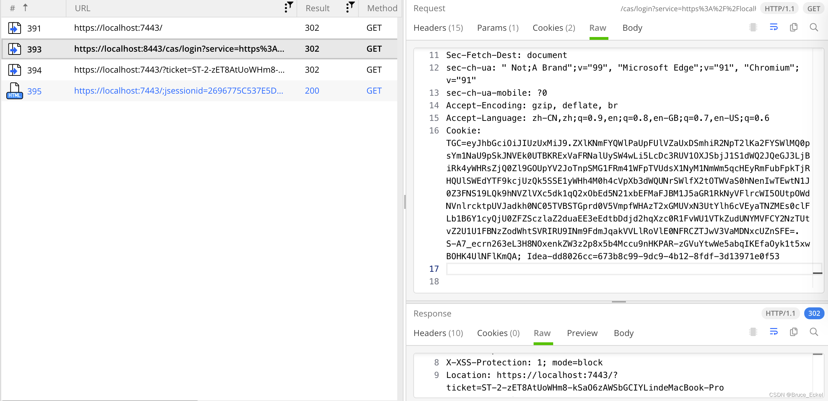Click response HTTP/1.1 badge
The width and height of the screenshot is (828, 401).
click(780, 313)
